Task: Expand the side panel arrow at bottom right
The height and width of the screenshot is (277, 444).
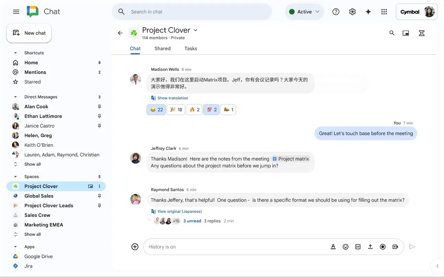Action: tap(437, 266)
